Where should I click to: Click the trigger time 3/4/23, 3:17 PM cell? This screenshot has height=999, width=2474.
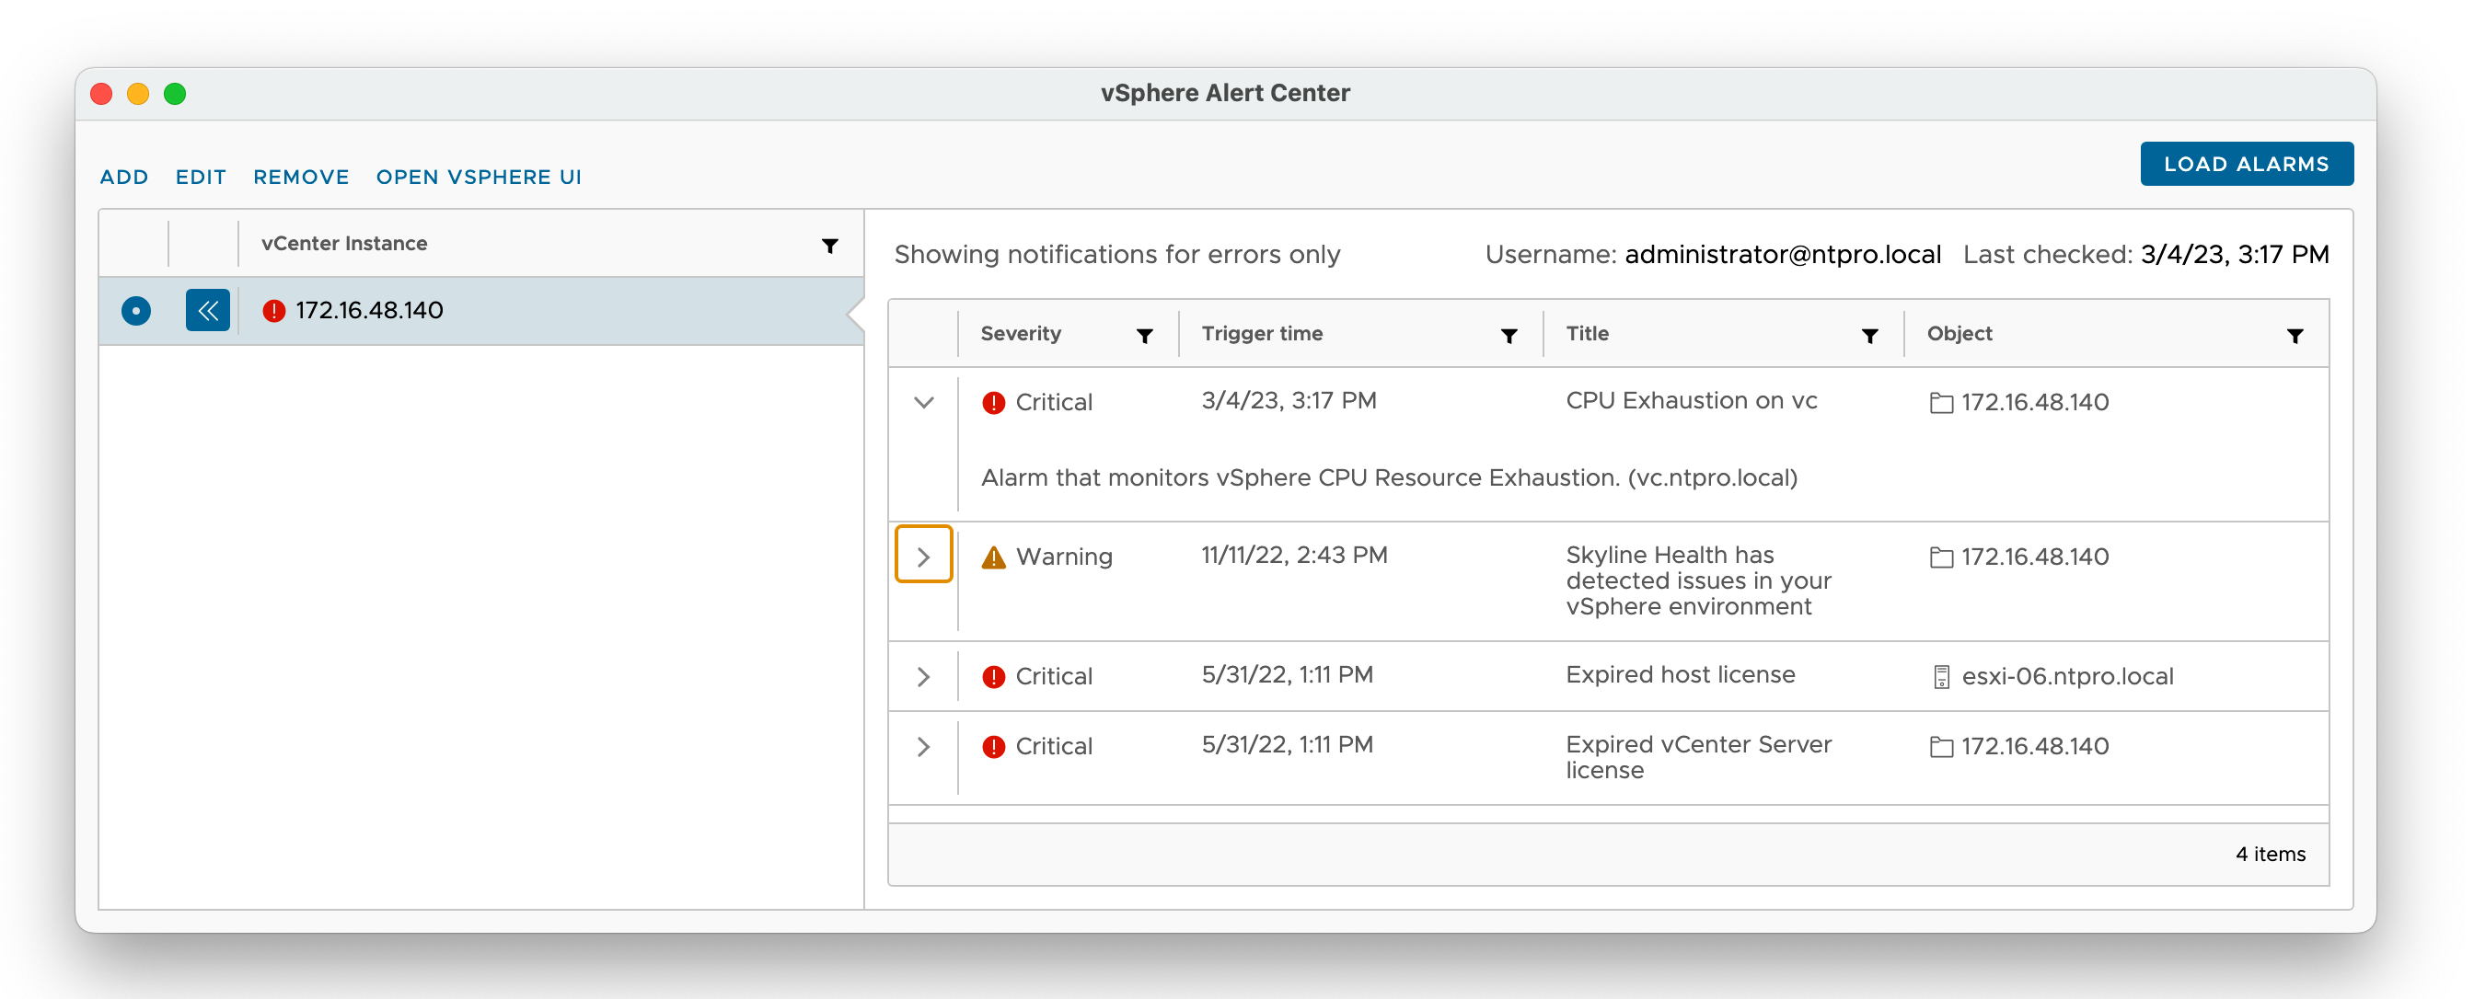click(x=1289, y=400)
